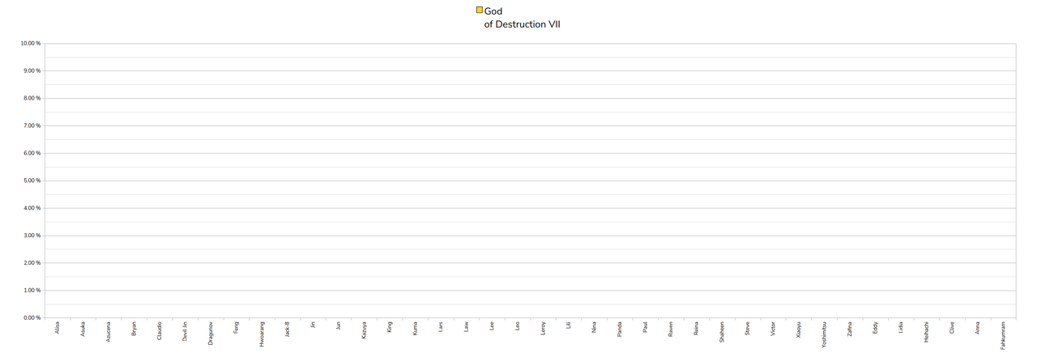Viewport: 1037px width, 357px height.
Task: Select the Lee x-axis label
Action: 492,326
